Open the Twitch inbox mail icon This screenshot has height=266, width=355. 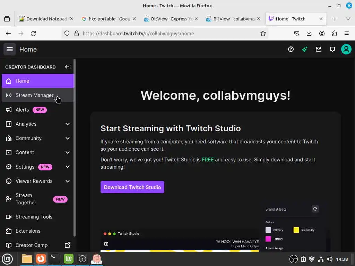319,49
